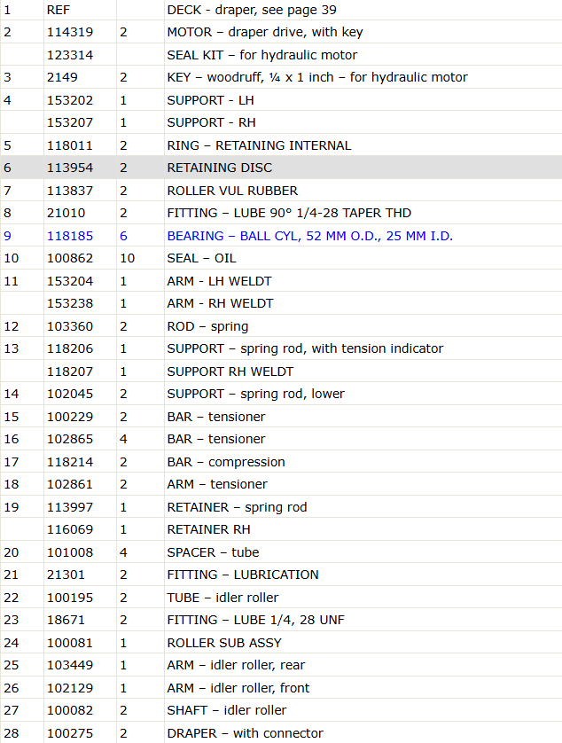Viewport: 562px width, 743px height.
Task: Select RETAINER RH part 116069
Action: 70,529
